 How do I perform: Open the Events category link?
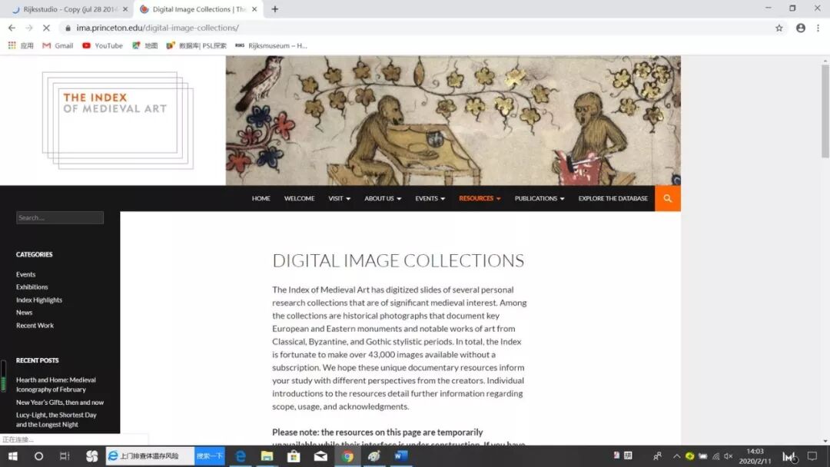coord(25,274)
